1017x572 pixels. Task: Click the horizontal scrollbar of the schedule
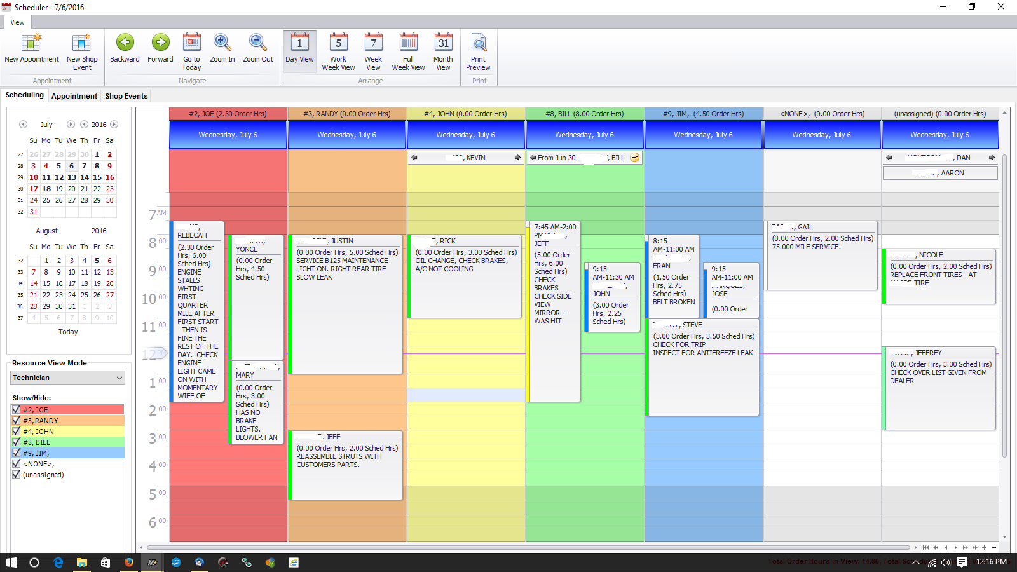click(528, 547)
